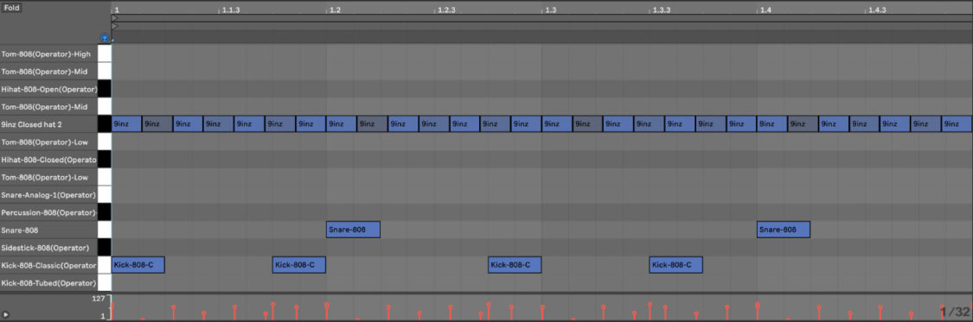Select the Hihat-808-Open(Operator) lane label
973x322 pixels.
point(49,89)
